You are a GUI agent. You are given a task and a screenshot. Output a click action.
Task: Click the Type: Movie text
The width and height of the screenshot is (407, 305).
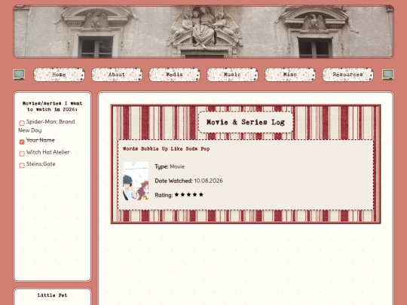coord(170,166)
